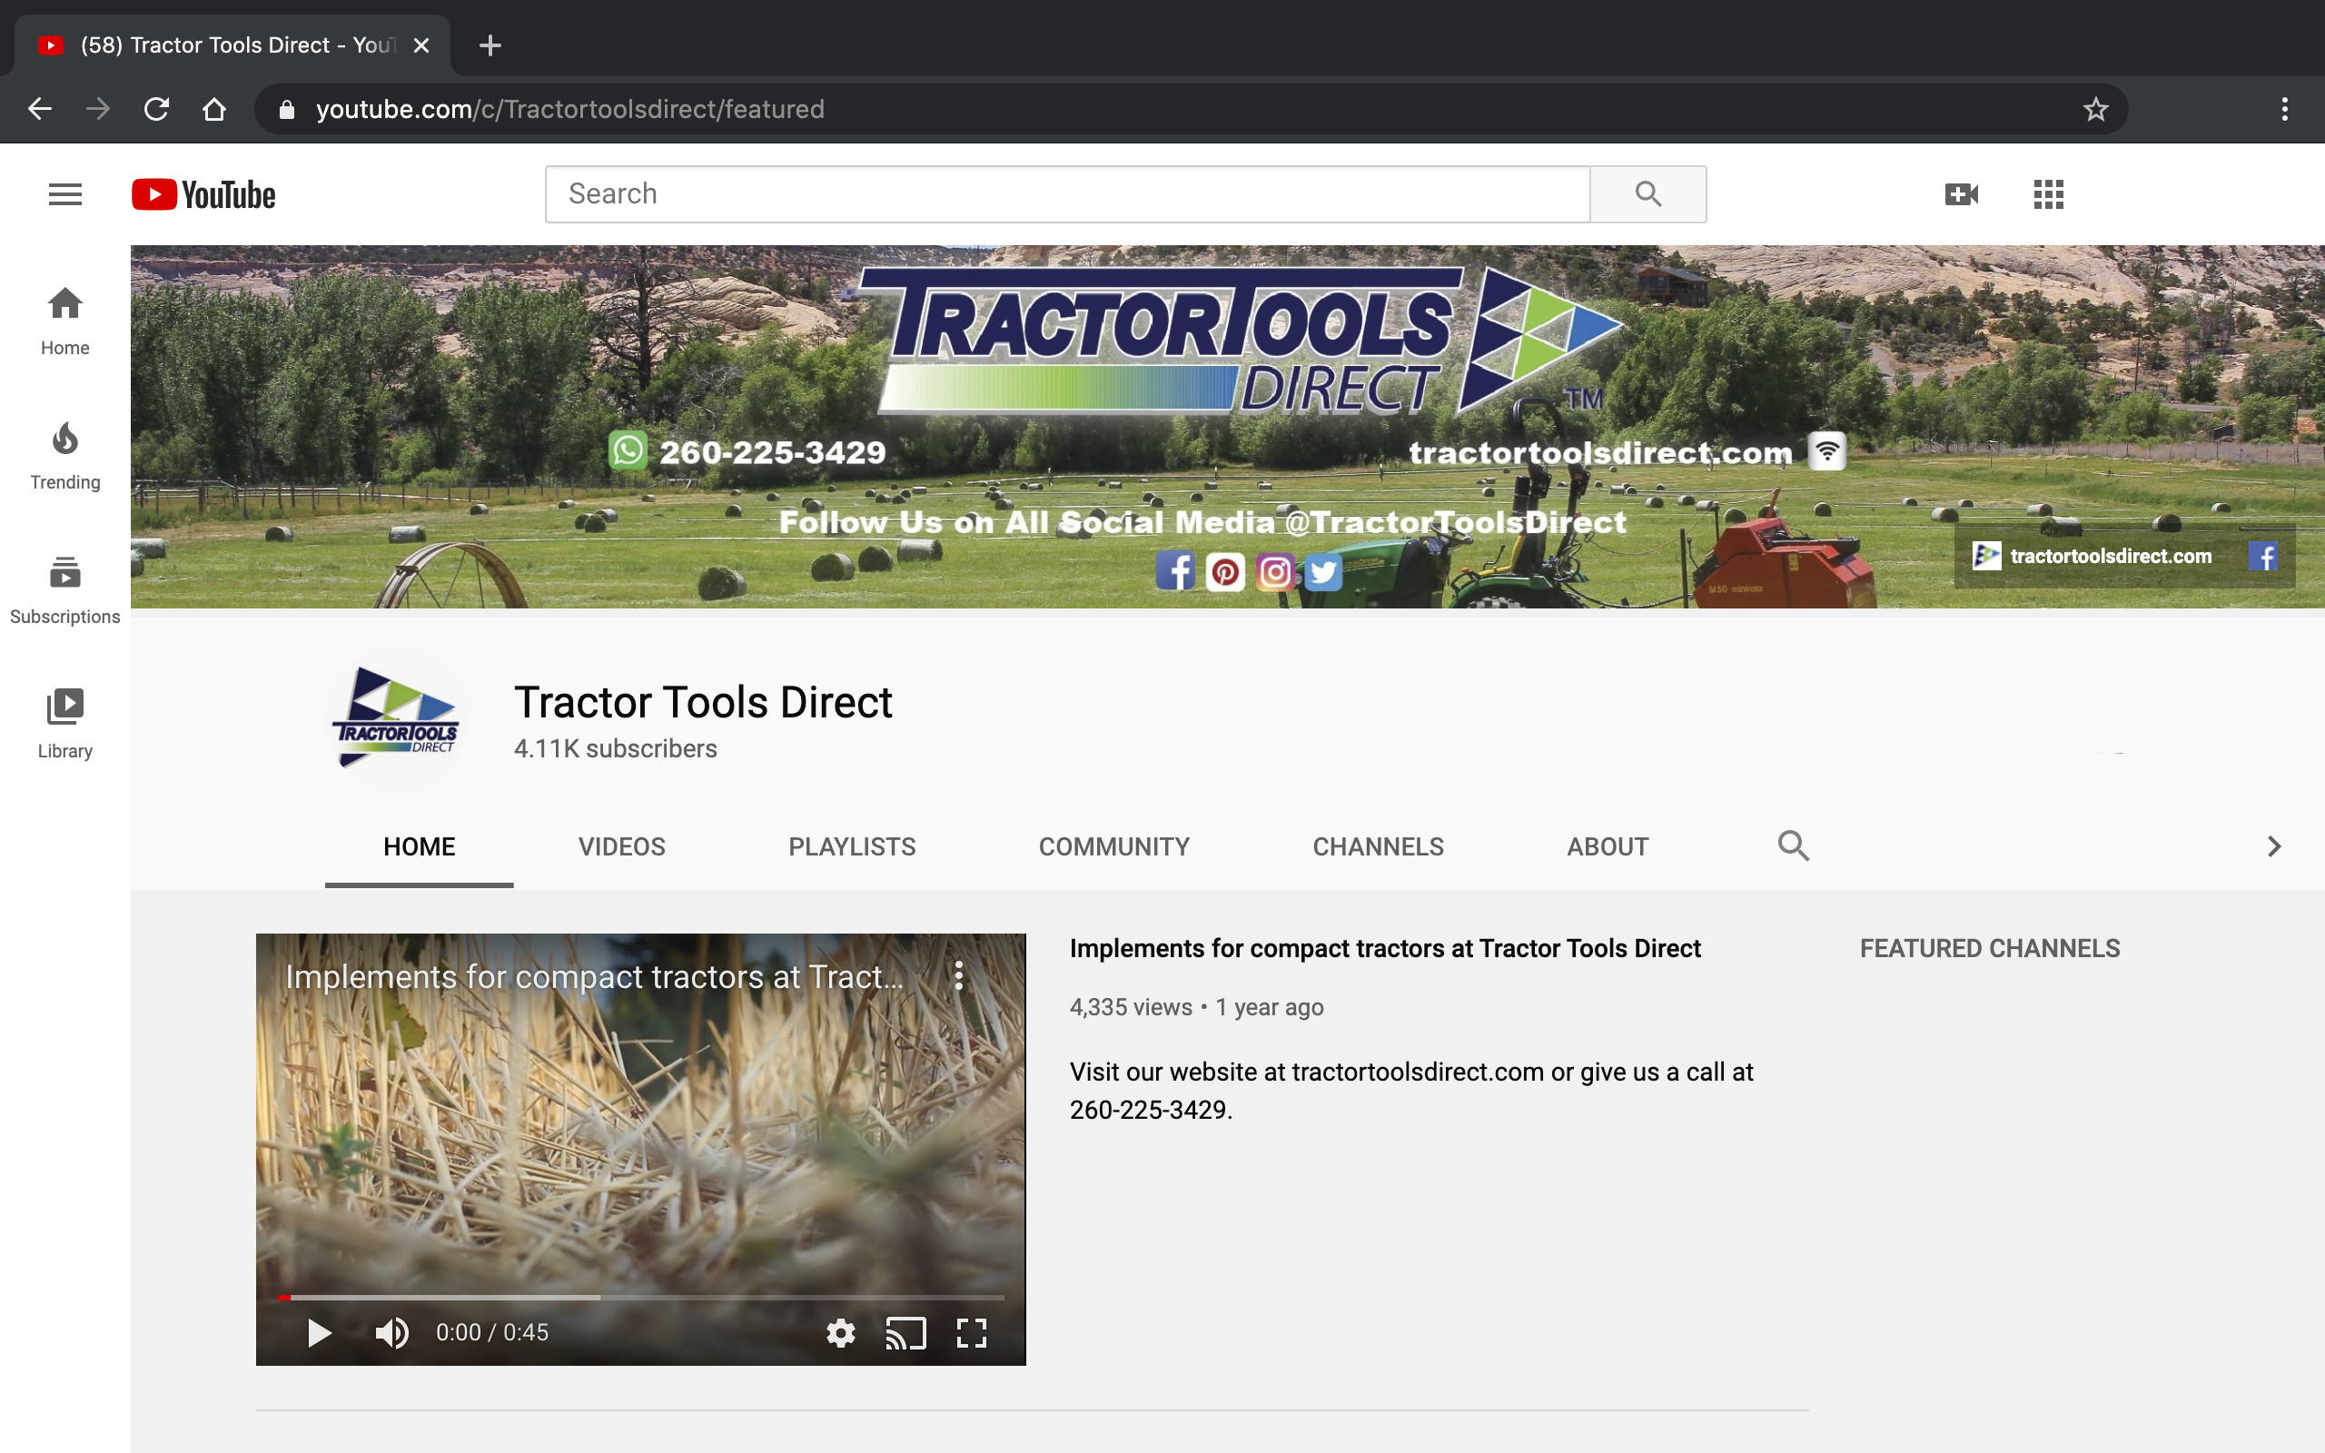Open Library in the sidebar
Screen dimensions: 2325x1453
[x=65, y=726]
